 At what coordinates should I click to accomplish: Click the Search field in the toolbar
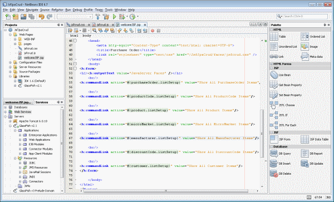point(302,16)
